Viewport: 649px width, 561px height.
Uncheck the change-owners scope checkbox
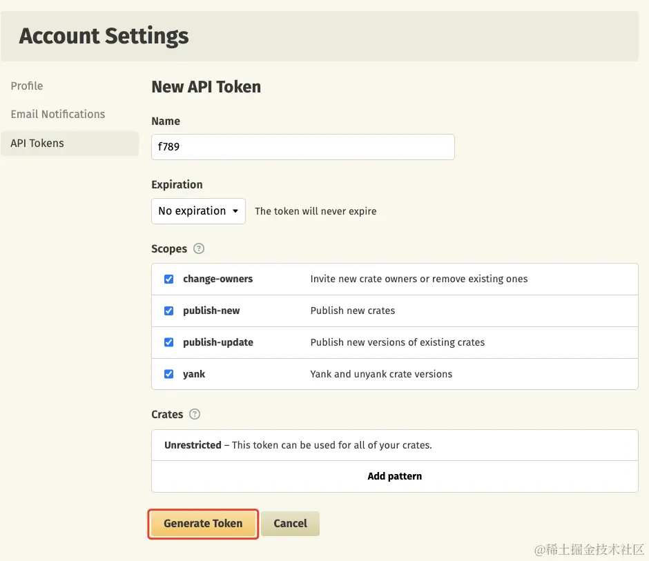click(168, 279)
